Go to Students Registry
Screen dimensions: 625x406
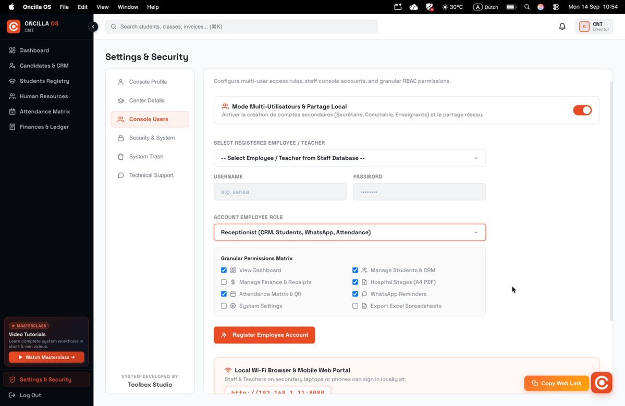coord(46,81)
